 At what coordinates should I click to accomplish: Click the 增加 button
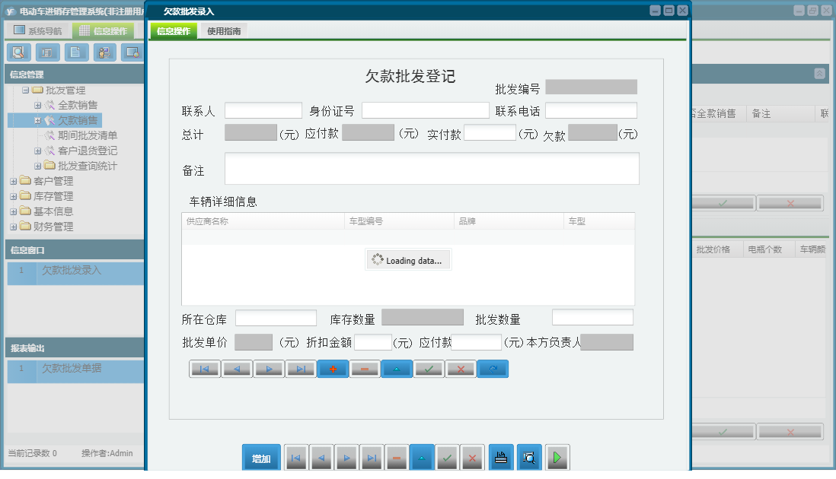261,458
